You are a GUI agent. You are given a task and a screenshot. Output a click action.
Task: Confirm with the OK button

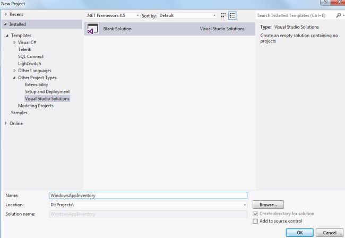(300, 233)
